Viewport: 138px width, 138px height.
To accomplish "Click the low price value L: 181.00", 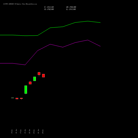I will tap(71, 9).
